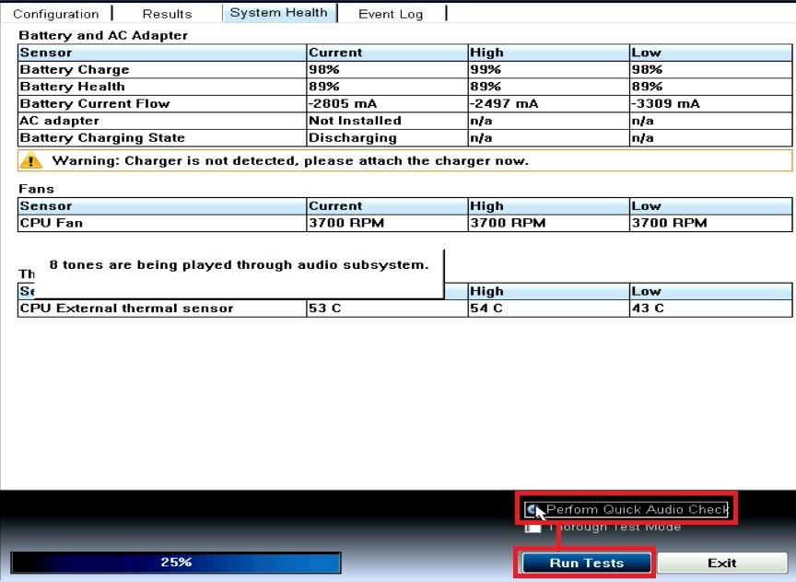Viewport: 796px width, 582px height.
Task: Switch to the Results tab
Action: coord(166,13)
